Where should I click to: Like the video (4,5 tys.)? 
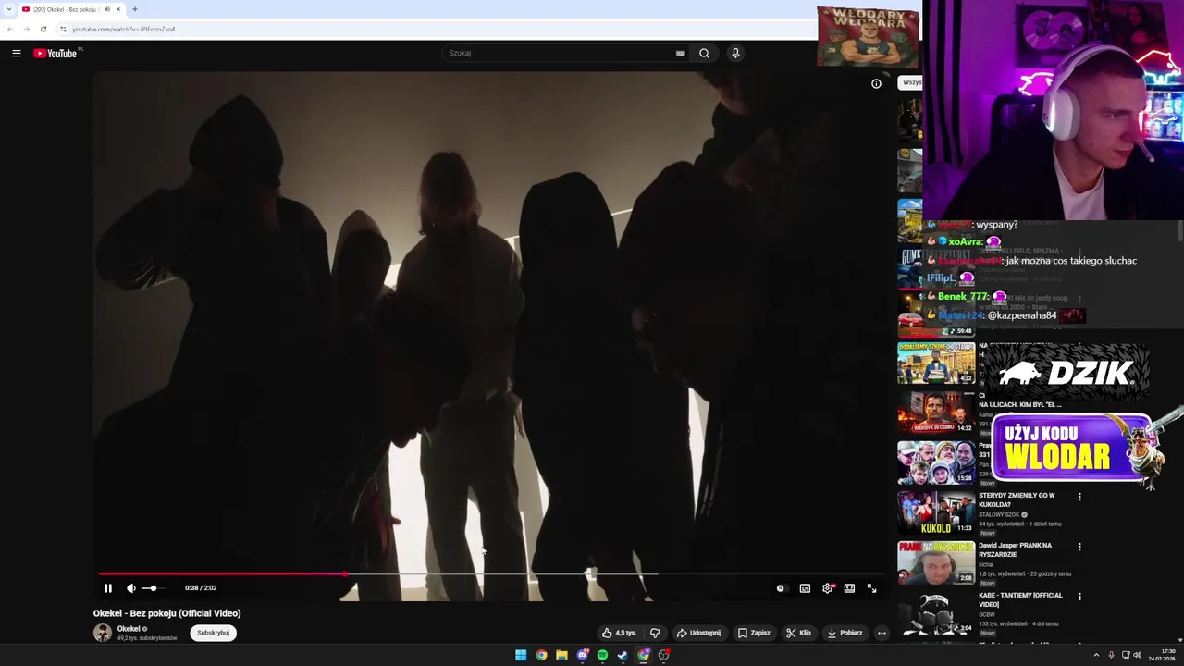click(619, 633)
